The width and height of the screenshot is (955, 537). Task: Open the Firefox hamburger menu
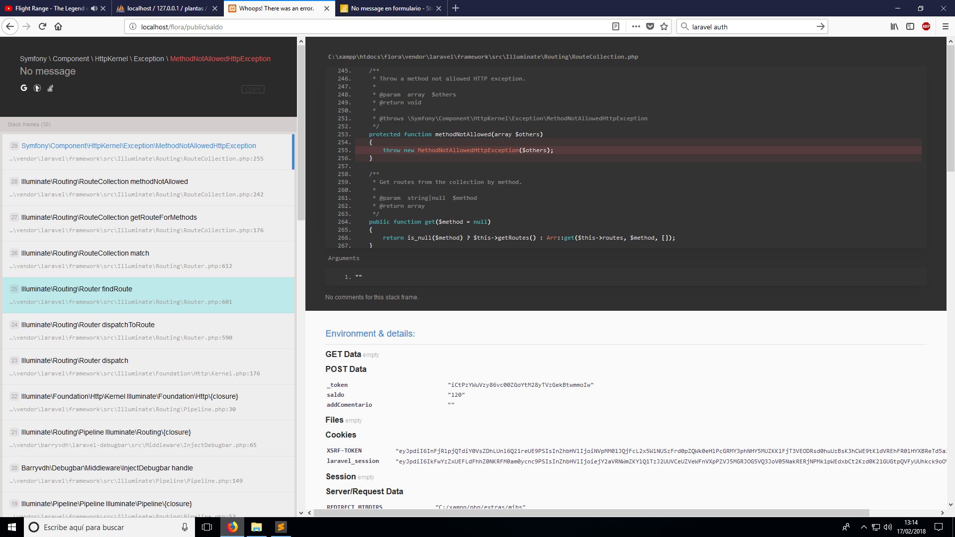(x=945, y=27)
